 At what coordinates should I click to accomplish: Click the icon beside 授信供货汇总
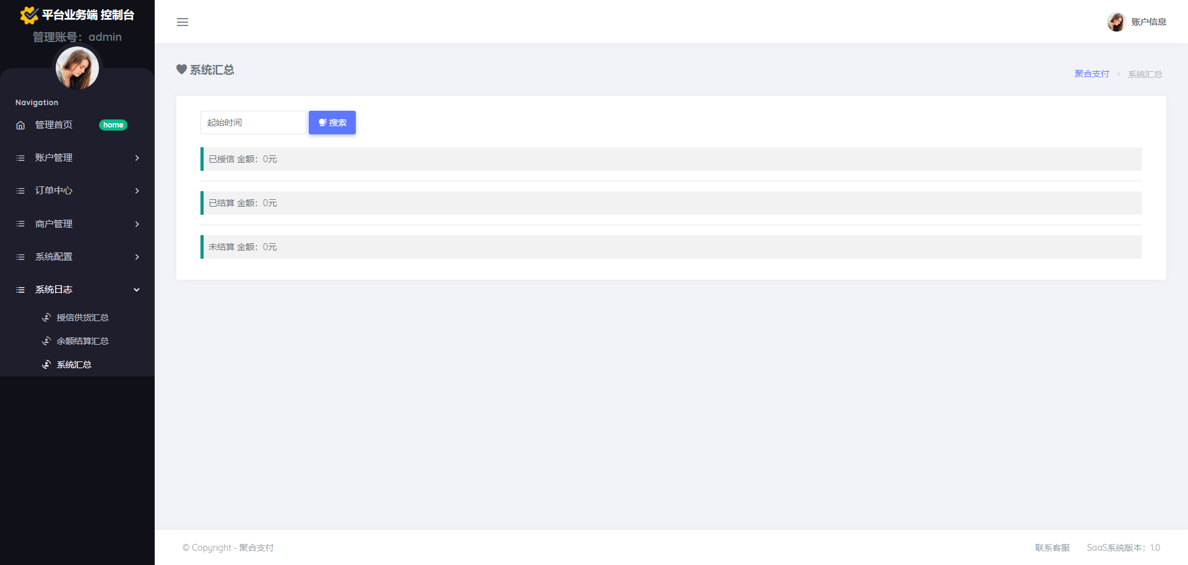point(46,317)
